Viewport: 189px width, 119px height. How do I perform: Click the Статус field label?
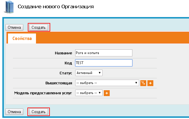point(66,73)
